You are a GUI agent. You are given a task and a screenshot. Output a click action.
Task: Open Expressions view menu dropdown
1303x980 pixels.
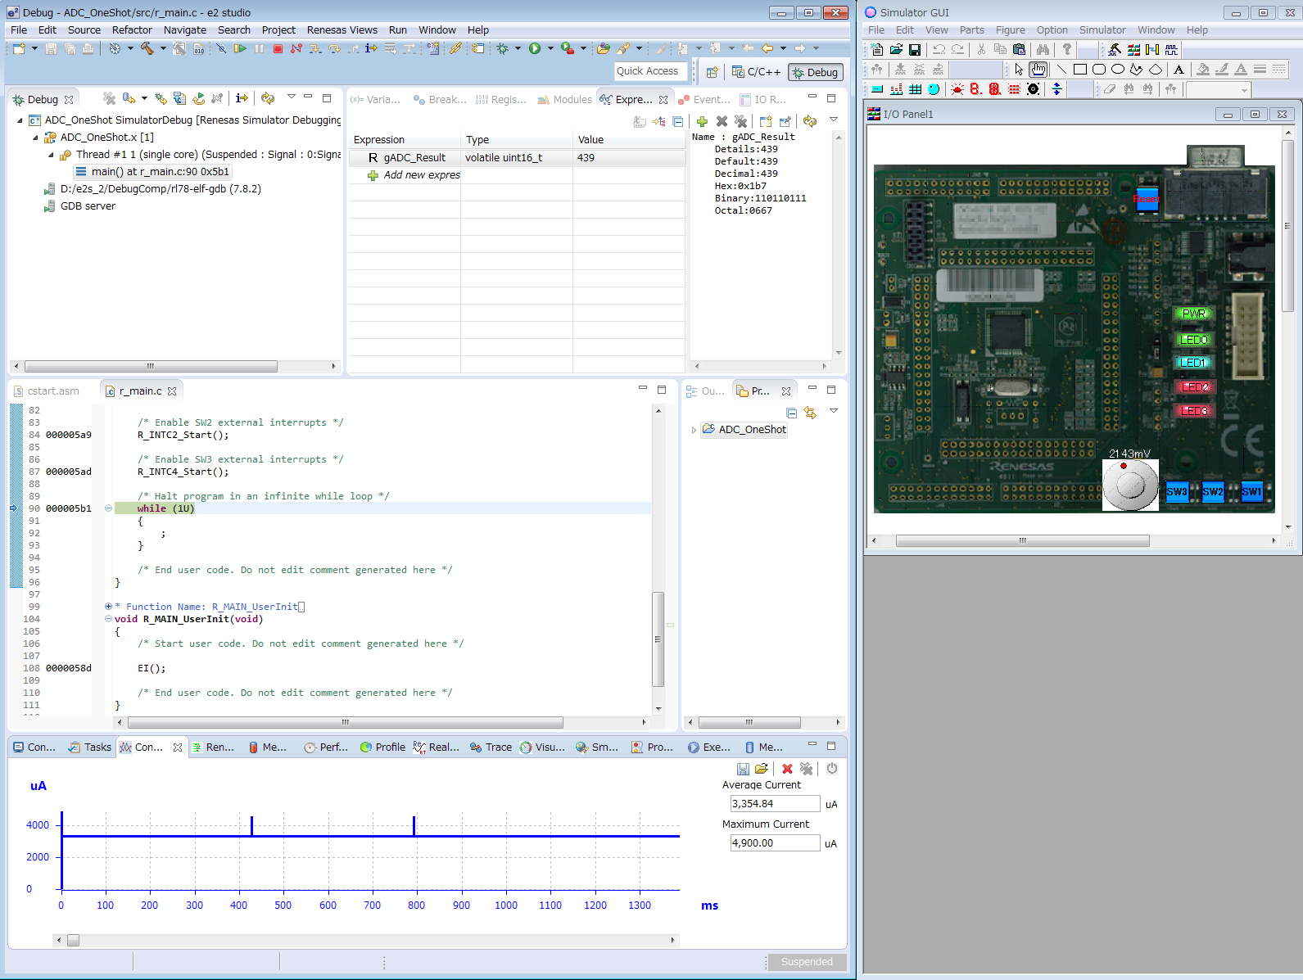[x=834, y=120]
